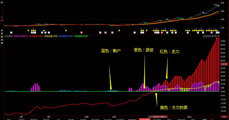Click the yellow star marker near October
Image resolution: width=229 pixels, height=120 pixels.
[66, 30]
